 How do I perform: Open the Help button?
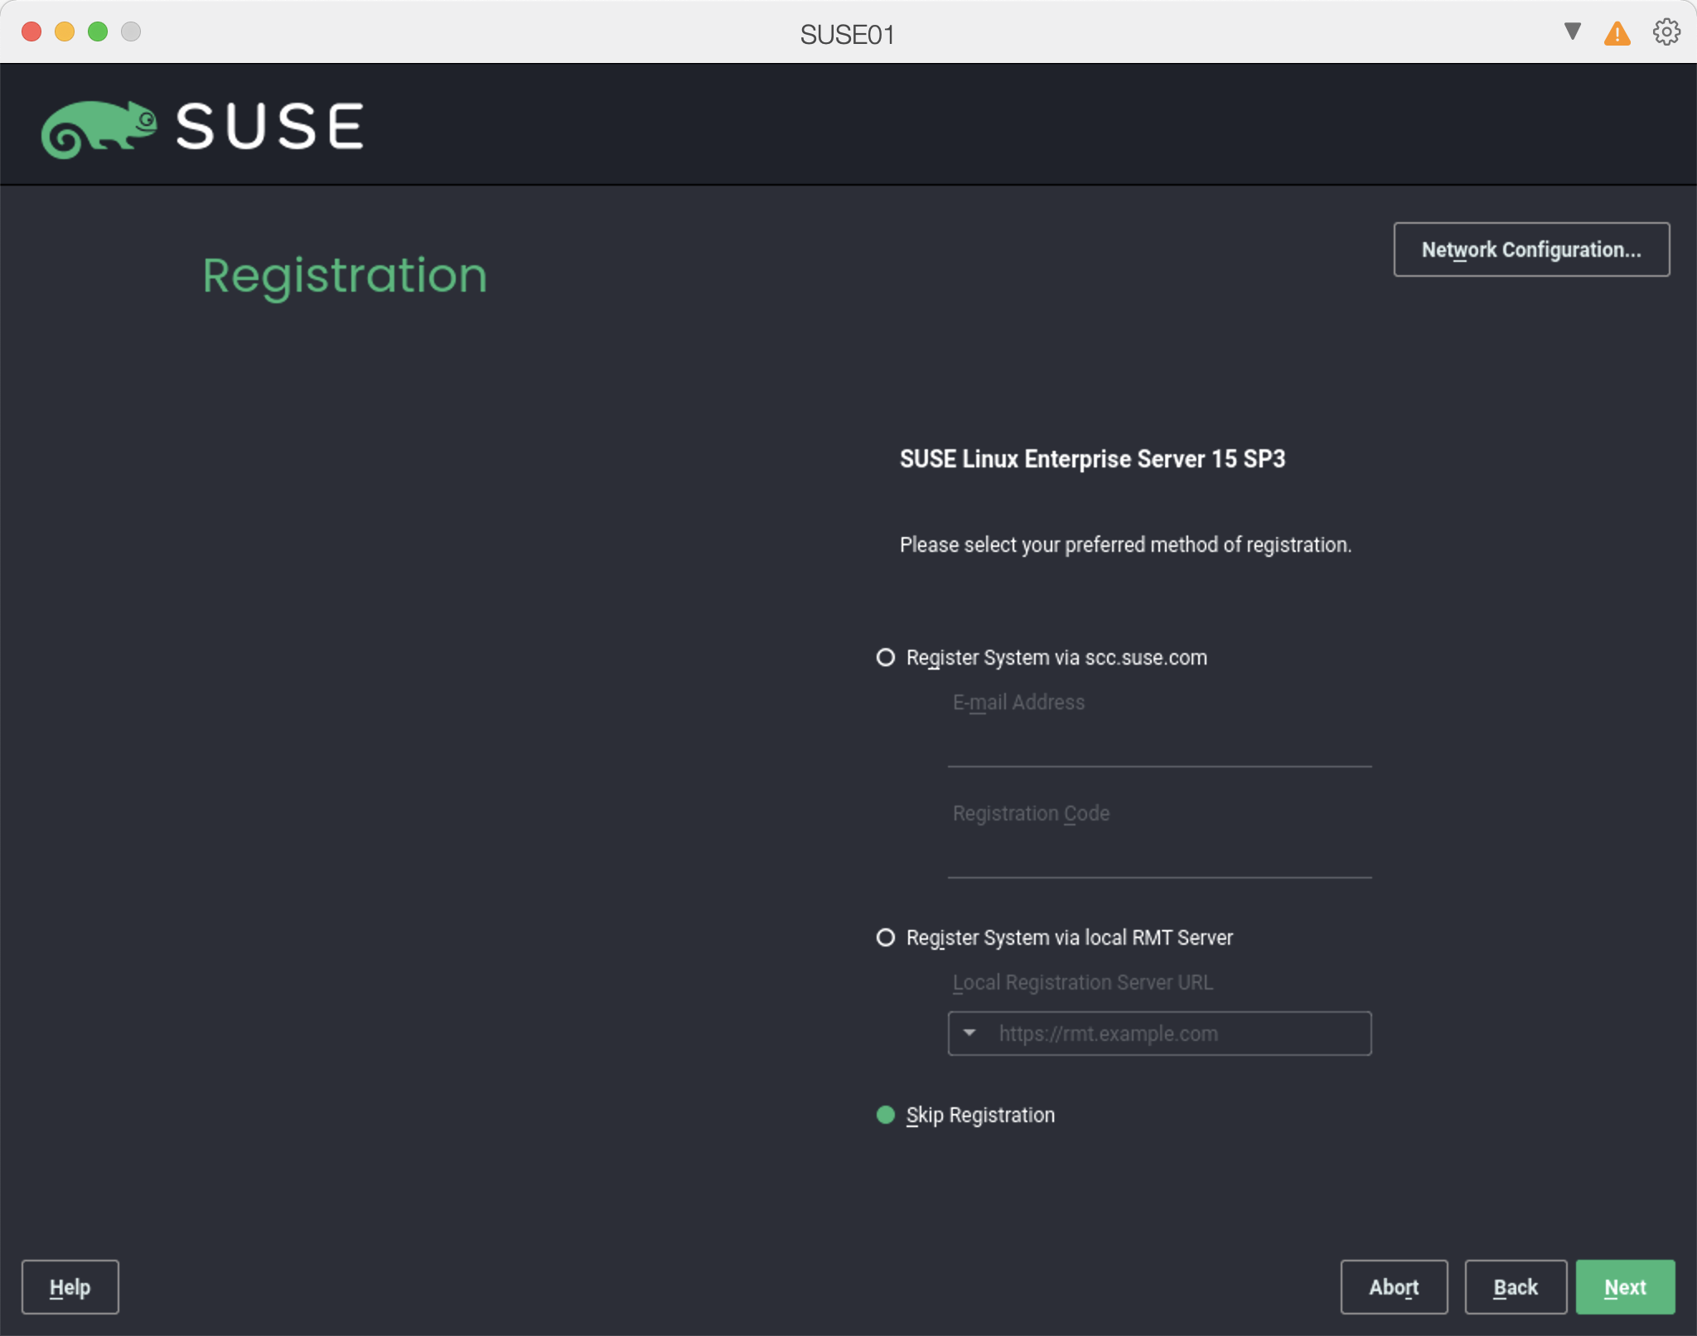coord(70,1287)
